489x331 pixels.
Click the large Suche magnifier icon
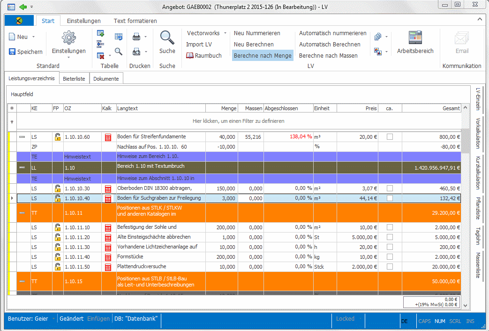pyautogui.click(x=167, y=38)
